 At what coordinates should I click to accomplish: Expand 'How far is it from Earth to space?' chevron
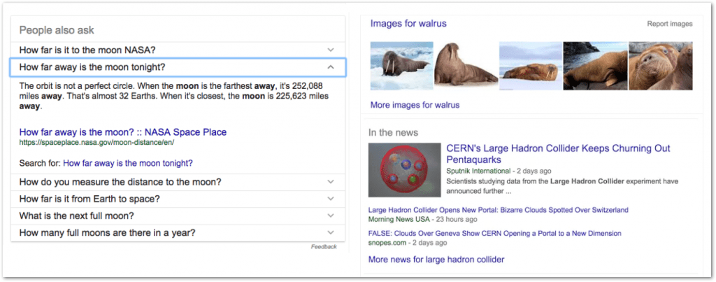(331, 199)
